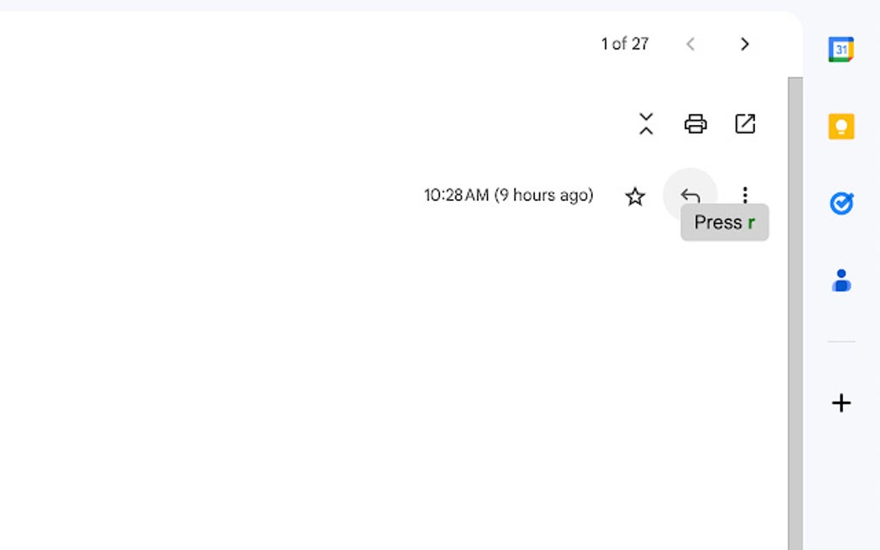Star this message
This screenshot has height=550, width=880.
[x=635, y=196]
